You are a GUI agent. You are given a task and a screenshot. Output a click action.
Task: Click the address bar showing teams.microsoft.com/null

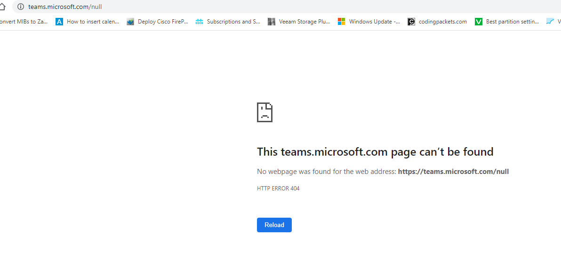[x=286, y=7]
